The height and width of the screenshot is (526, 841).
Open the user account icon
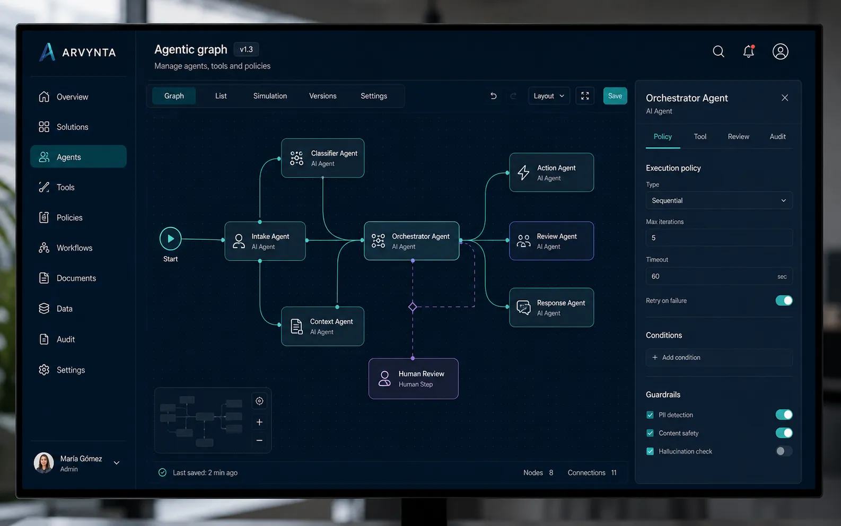point(781,51)
